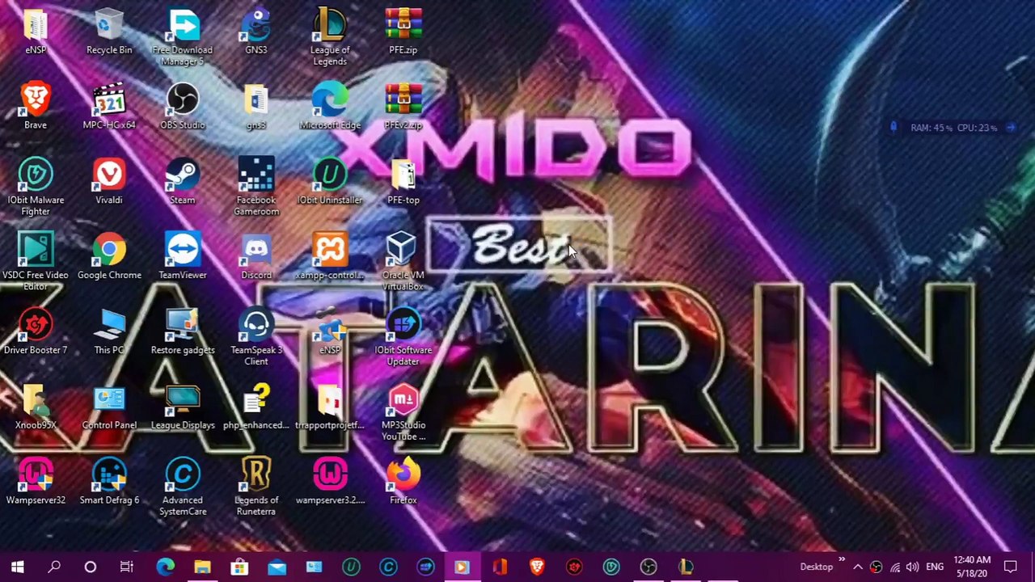1035x582 pixels.
Task: Select the MP3Studio YouTube desktop shortcut
Action: tap(403, 413)
